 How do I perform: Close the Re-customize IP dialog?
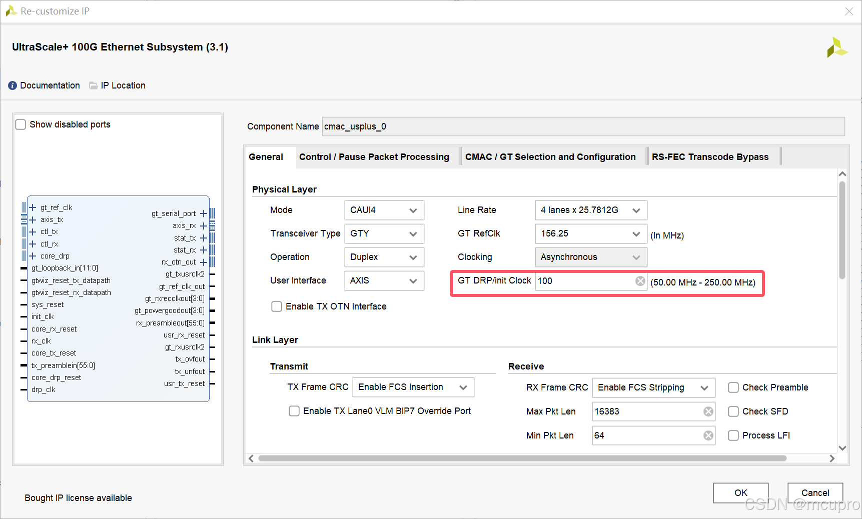point(849,11)
